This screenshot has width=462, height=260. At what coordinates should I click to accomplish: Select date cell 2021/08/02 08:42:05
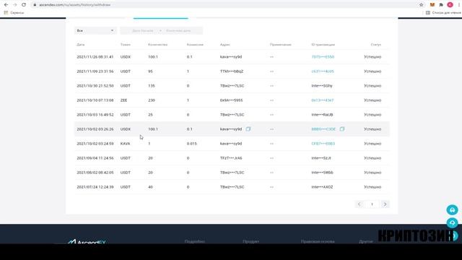95,173
